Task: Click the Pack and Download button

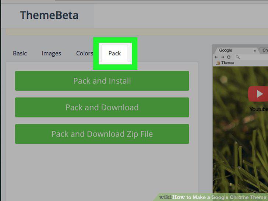Action: click(102, 107)
